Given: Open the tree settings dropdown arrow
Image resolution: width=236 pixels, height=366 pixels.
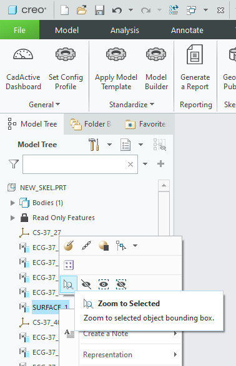Looking at the screenshot, I should (109, 145).
